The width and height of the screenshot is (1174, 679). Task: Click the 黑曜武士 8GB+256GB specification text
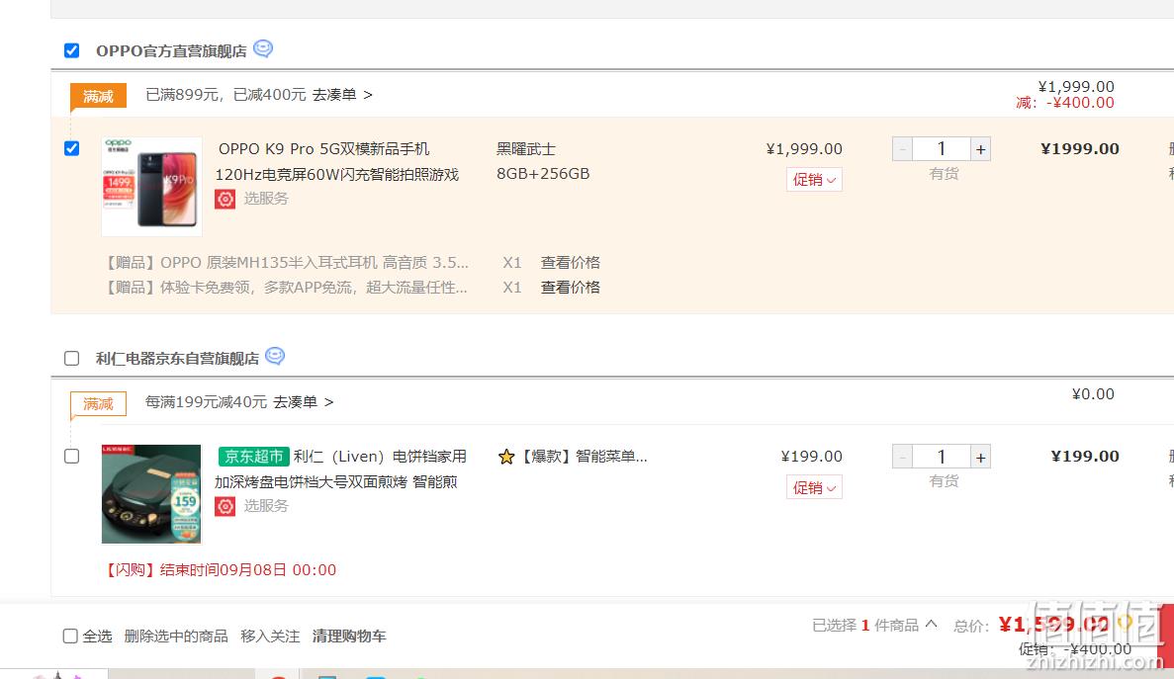pos(543,161)
